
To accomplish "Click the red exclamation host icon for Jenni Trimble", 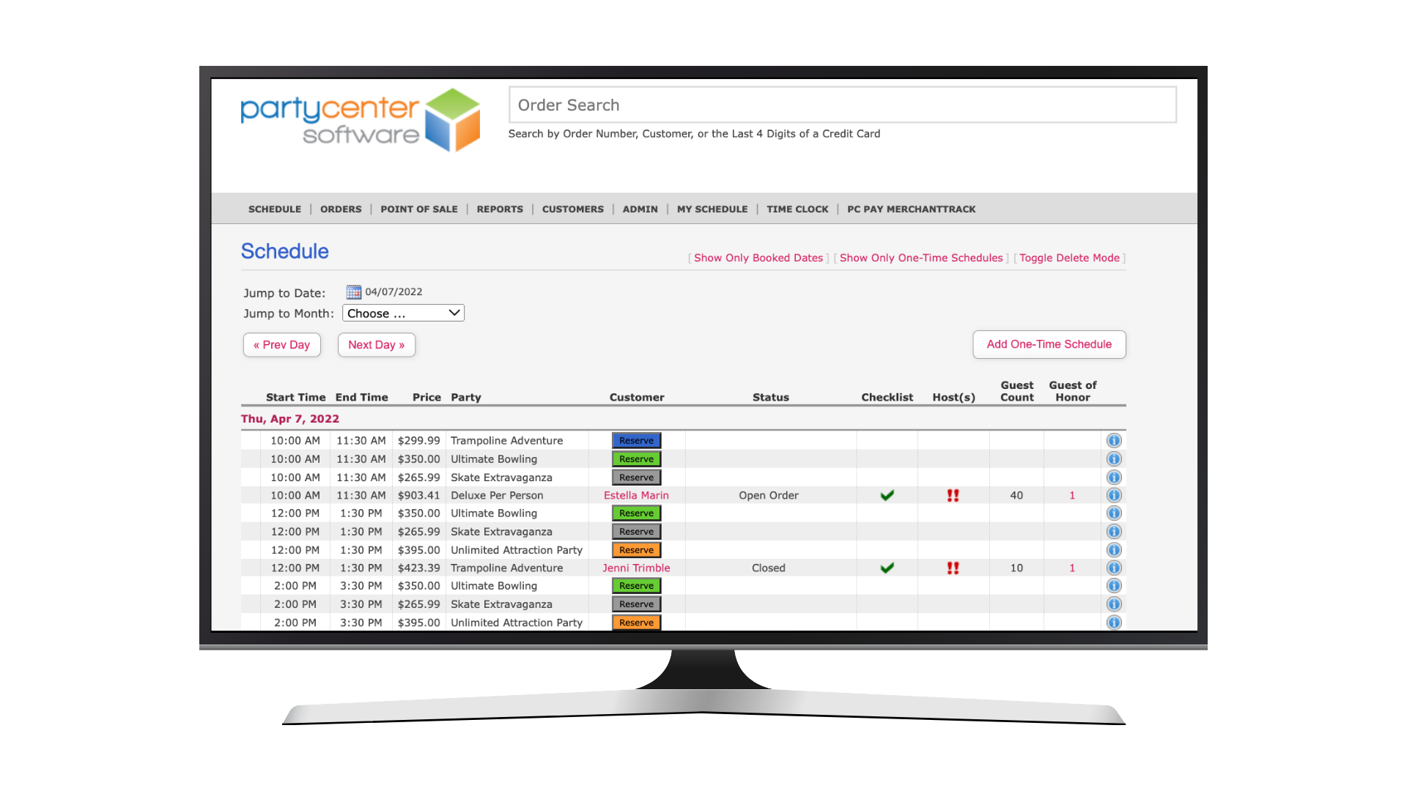I will pyautogui.click(x=953, y=567).
